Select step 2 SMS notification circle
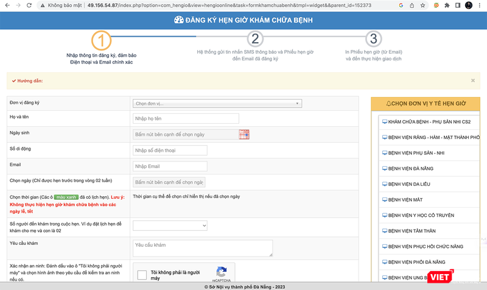 tap(255, 39)
